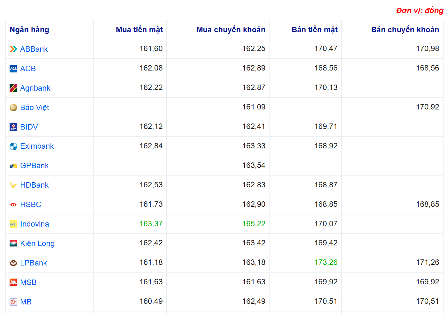Click the ABBank logo icon
Image resolution: width=448 pixels, height=314 pixels.
pyautogui.click(x=13, y=49)
